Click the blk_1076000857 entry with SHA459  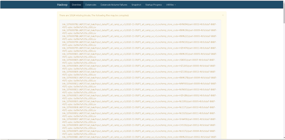click(x=139, y=121)
